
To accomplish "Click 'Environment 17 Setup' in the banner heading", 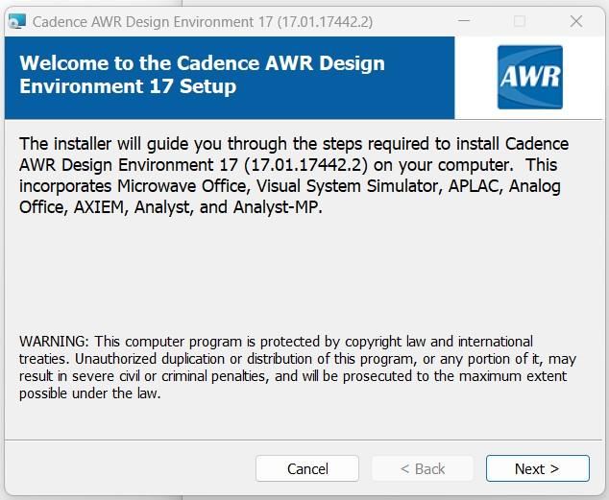I will [x=128, y=86].
